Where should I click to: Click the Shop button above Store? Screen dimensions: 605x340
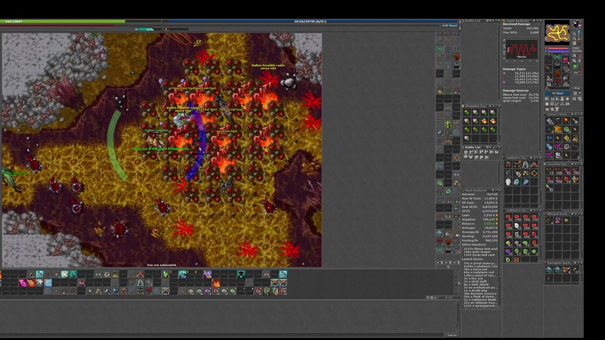coord(577,88)
